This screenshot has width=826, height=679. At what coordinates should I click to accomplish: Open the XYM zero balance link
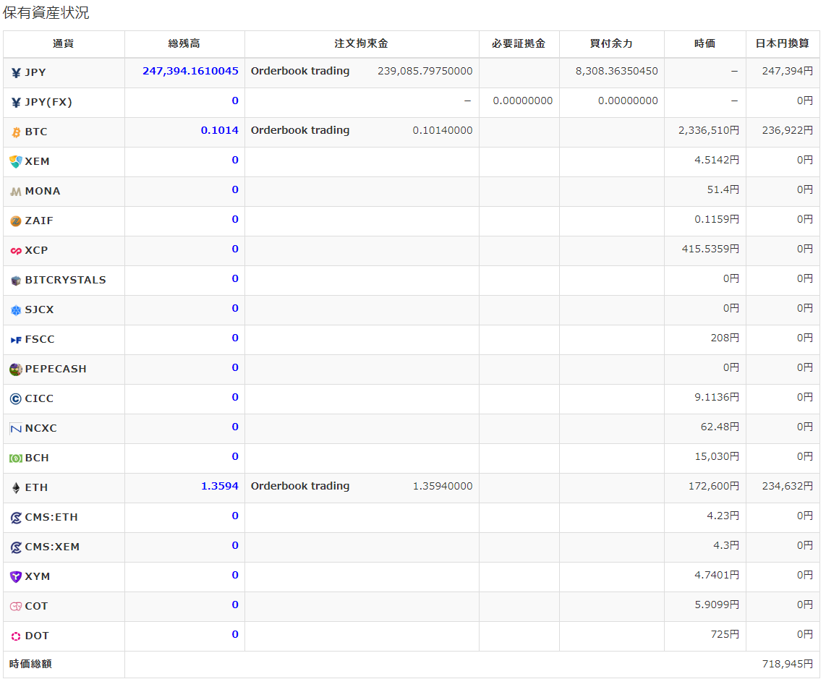[x=235, y=575]
